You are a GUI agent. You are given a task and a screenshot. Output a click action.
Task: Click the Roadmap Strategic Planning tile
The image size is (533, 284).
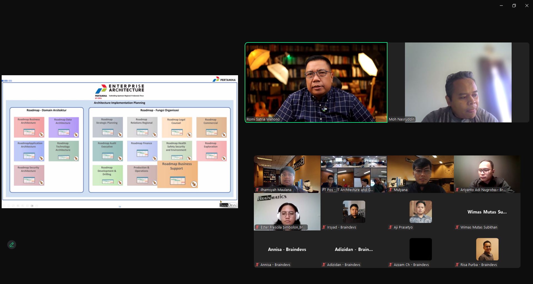[107, 127]
